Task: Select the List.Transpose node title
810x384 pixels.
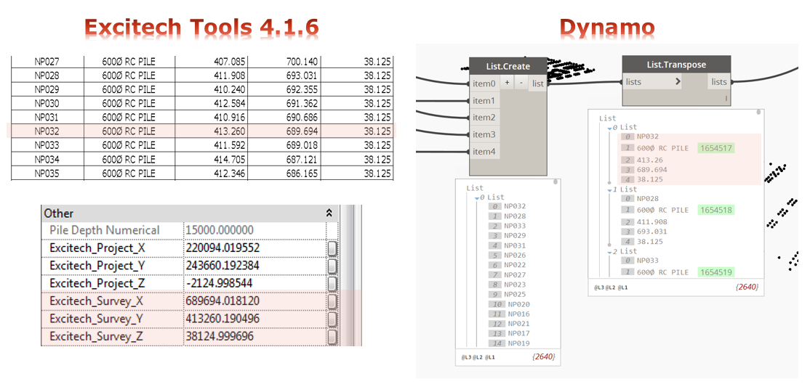Action: 676,65
